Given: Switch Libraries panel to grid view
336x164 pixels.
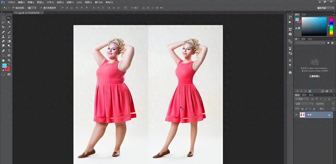Looking at the screenshot, I should tap(328, 43).
